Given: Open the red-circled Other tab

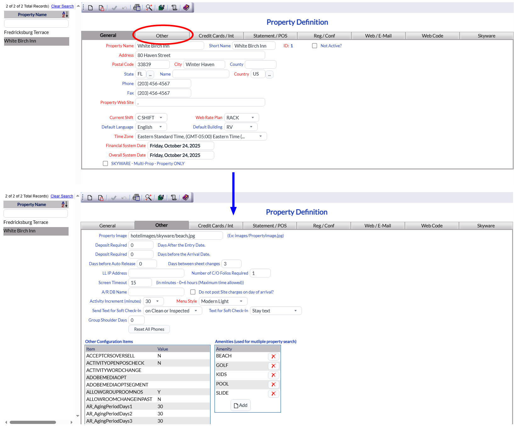Looking at the screenshot, I should 162,36.
